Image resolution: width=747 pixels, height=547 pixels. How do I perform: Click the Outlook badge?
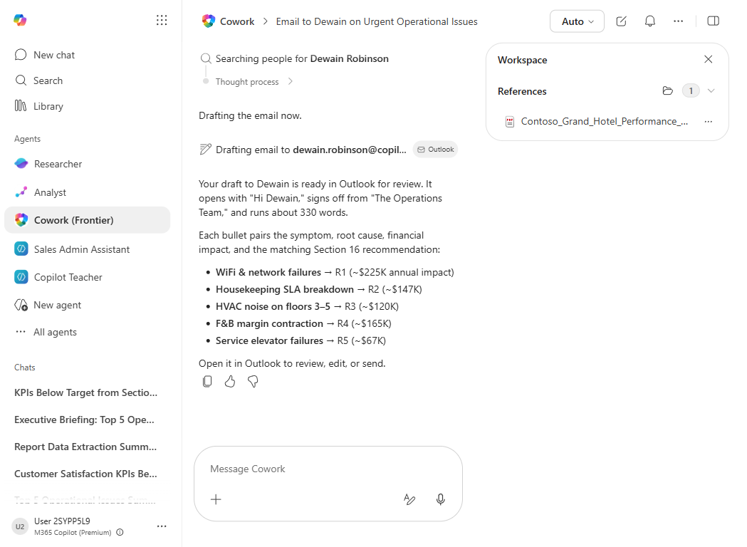coord(435,150)
